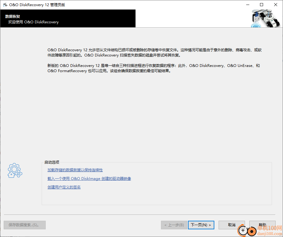Open link 加载存储的数据救援以保持连续性
This screenshot has height=237, width=283.
[x=75, y=170]
